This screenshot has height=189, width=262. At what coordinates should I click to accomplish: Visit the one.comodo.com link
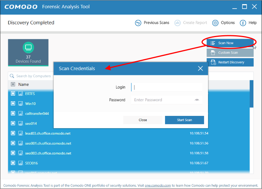pyautogui.click(x=158, y=186)
